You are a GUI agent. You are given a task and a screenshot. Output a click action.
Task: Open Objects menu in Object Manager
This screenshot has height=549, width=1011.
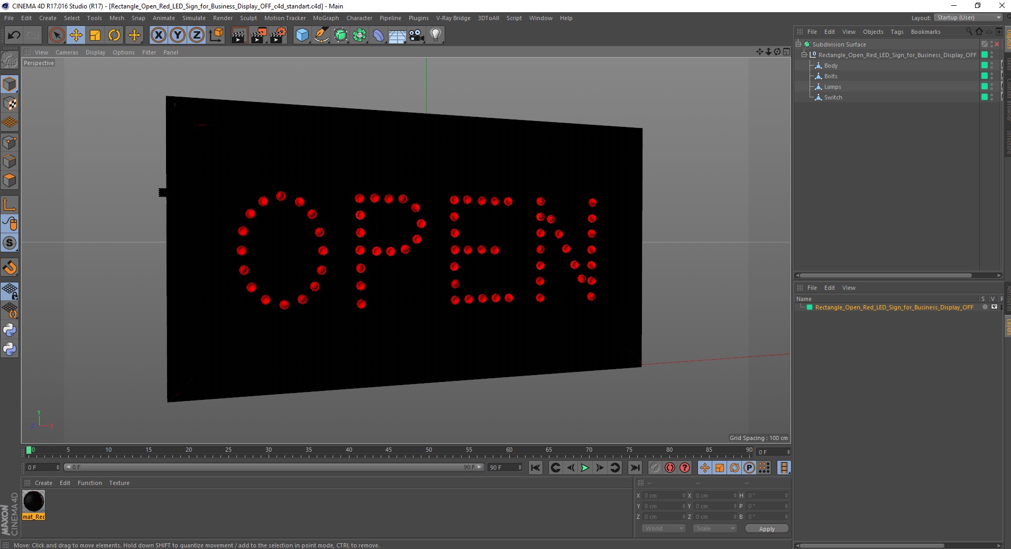[873, 32]
